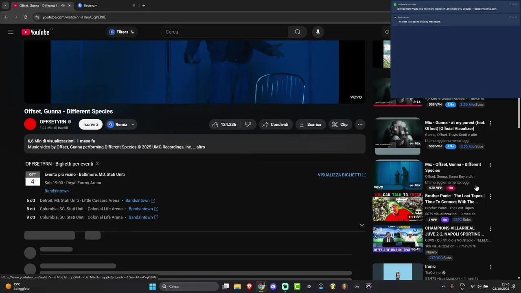This screenshot has height=293, width=521.
Task: Open CHAMPIONS VILLARREAL JUVE thumbnail
Action: (398, 239)
